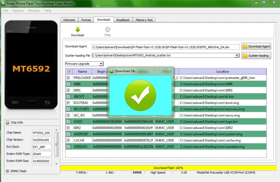Click the Download-Agent path field
Image resolution: width=280 pixels, height=182 pixels.
(166, 47)
